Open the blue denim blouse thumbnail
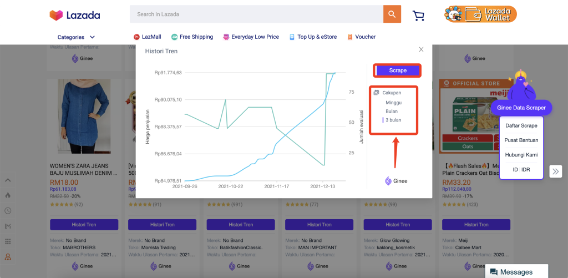 coord(84,117)
